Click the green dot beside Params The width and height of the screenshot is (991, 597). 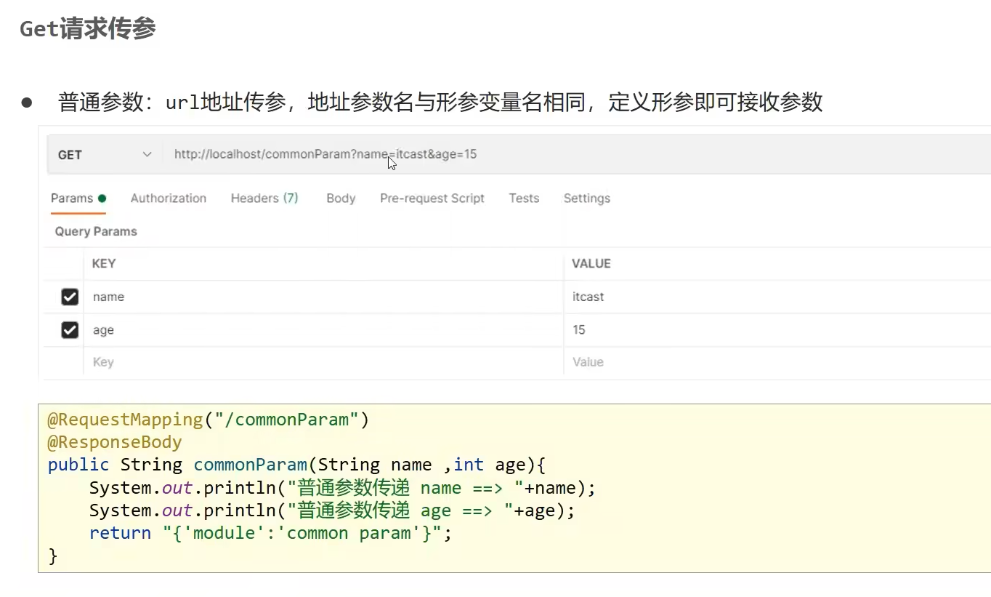tap(102, 198)
